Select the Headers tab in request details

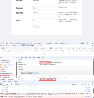point(22,58)
